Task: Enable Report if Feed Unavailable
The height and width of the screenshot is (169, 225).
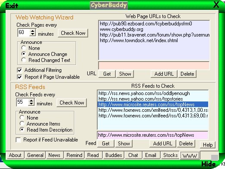Action: click(x=18, y=140)
